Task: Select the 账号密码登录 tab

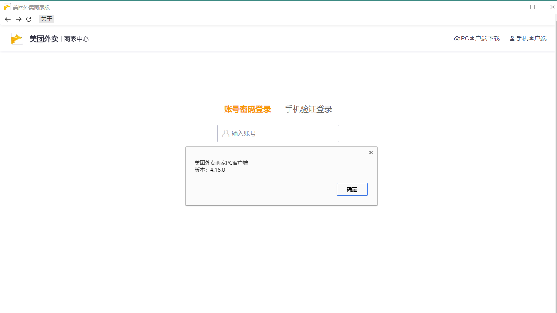Action: pos(247,109)
